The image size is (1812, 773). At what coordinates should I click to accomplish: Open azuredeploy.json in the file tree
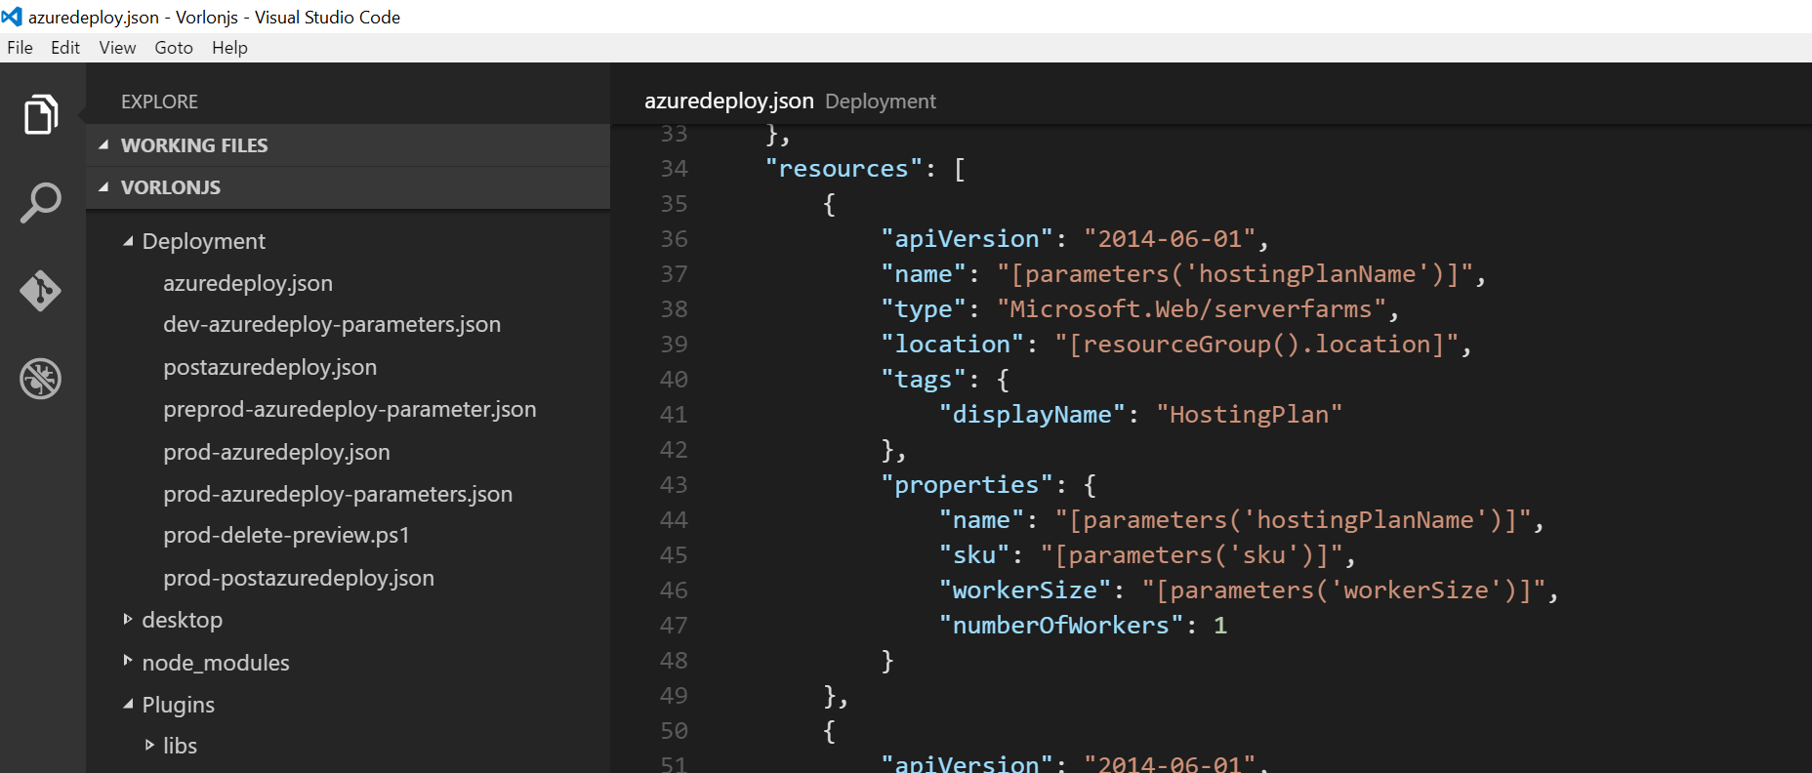click(x=248, y=283)
